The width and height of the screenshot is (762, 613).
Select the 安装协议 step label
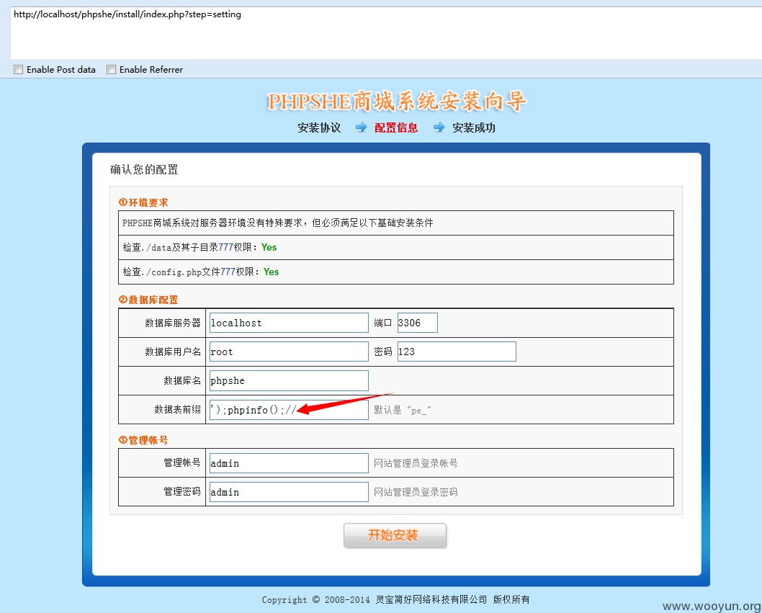(x=319, y=128)
